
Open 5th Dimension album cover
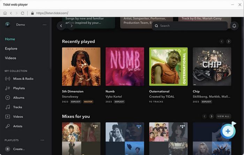81,67
